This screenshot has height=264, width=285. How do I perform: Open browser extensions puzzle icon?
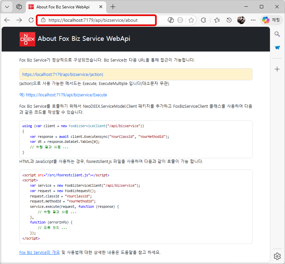[x=203, y=20]
